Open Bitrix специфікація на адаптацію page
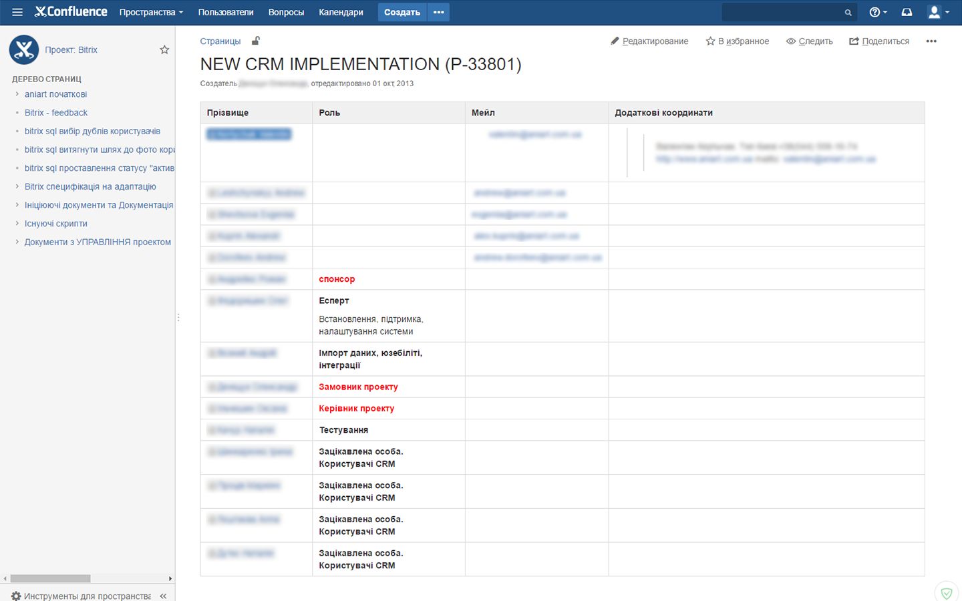 pyautogui.click(x=90, y=187)
